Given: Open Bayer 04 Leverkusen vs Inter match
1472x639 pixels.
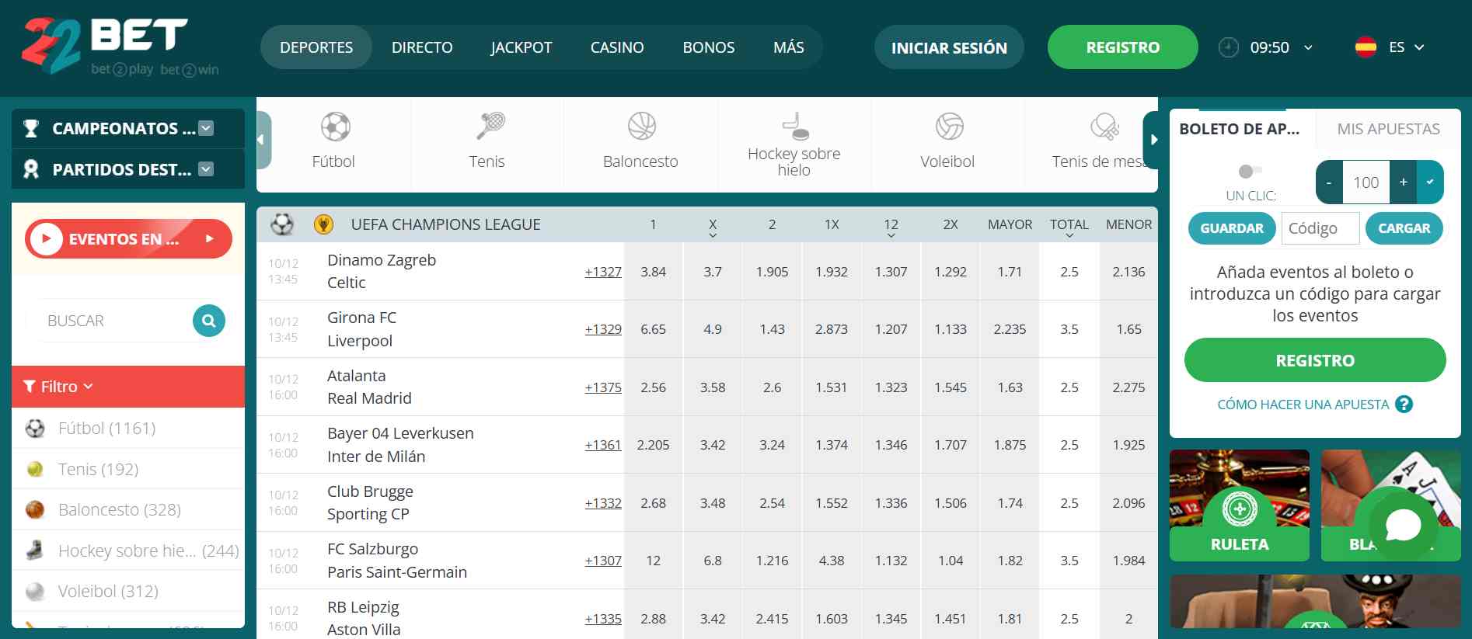Looking at the screenshot, I should pos(400,445).
